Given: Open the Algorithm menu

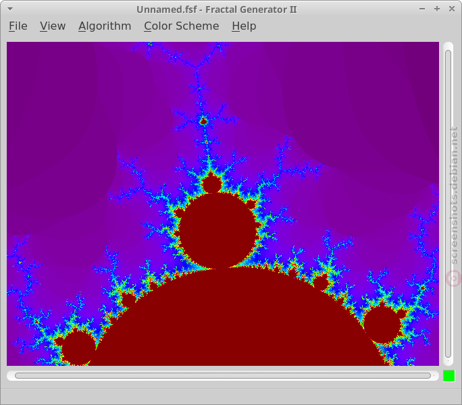Looking at the screenshot, I should pyautogui.click(x=105, y=26).
